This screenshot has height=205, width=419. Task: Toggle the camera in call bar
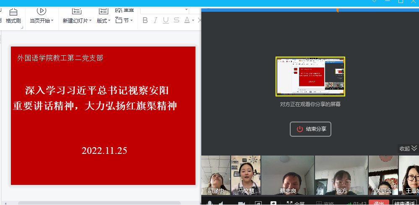(241, 203)
